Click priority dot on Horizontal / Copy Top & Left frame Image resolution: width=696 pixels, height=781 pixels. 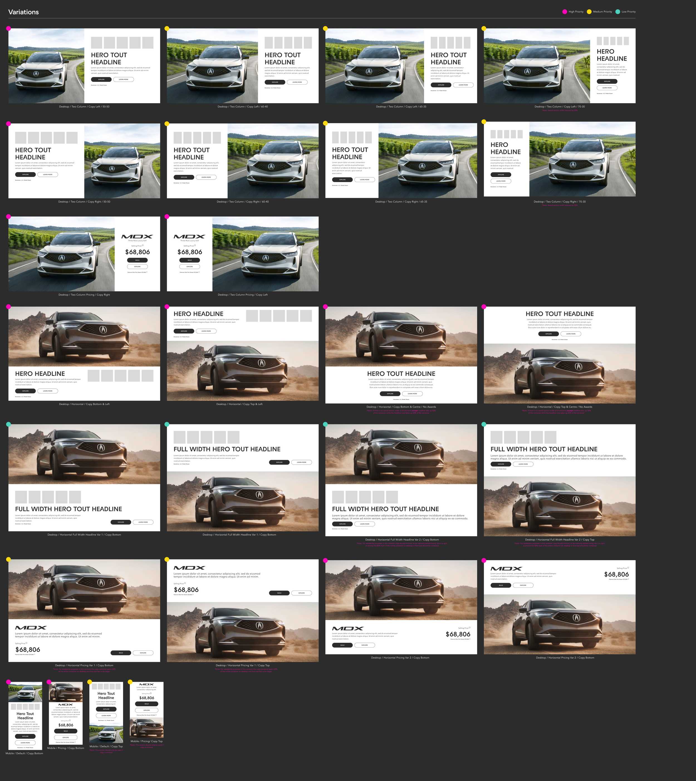click(167, 306)
